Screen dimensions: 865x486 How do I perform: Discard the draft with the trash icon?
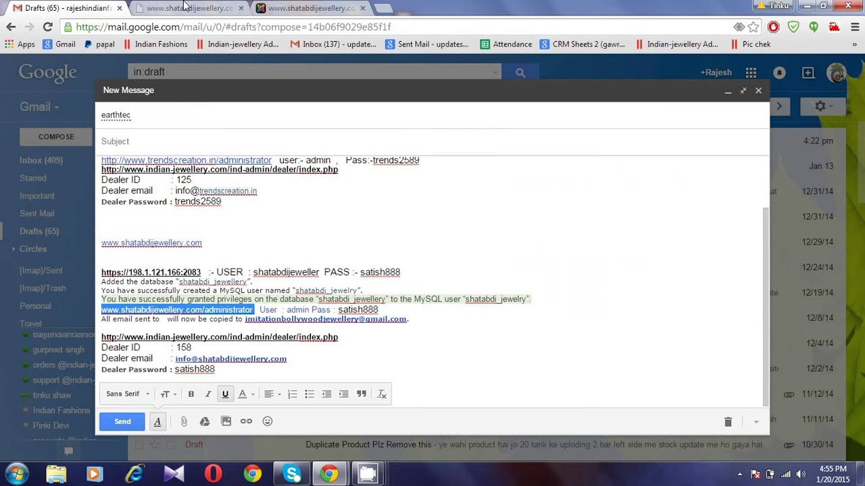[x=728, y=422]
